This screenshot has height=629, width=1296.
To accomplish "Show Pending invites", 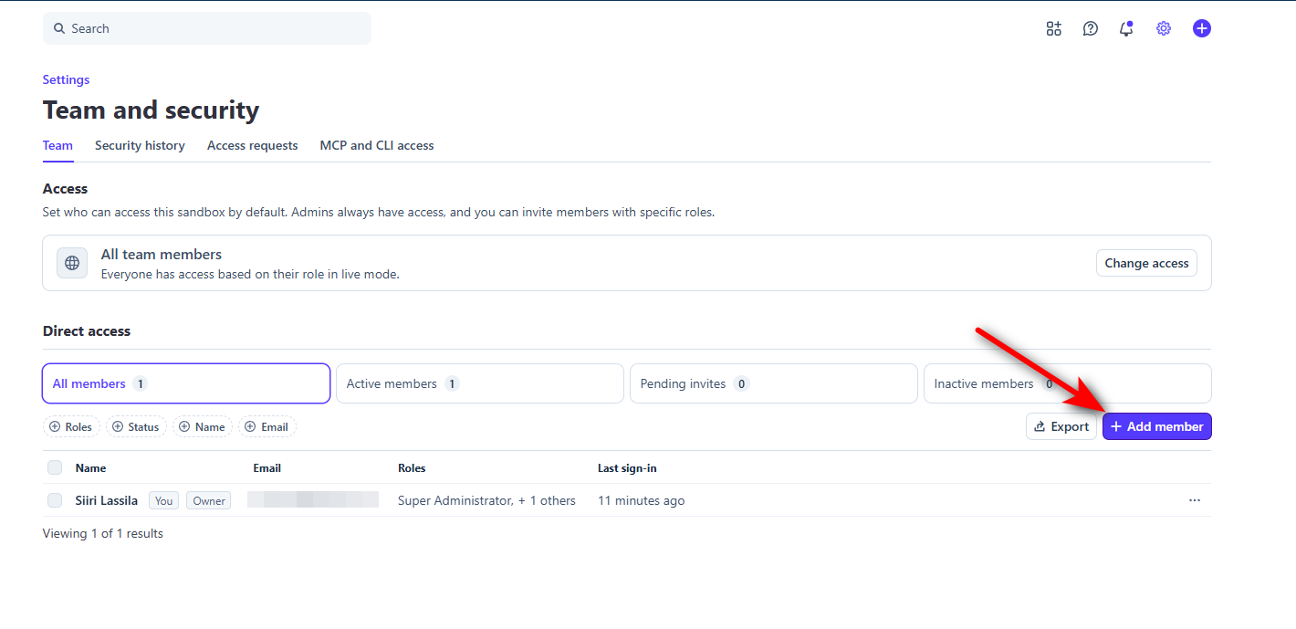I will [x=774, y=383].
